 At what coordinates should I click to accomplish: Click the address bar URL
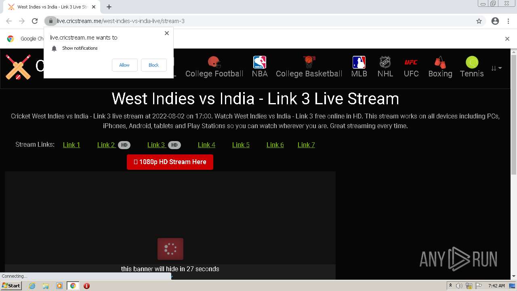120,21
